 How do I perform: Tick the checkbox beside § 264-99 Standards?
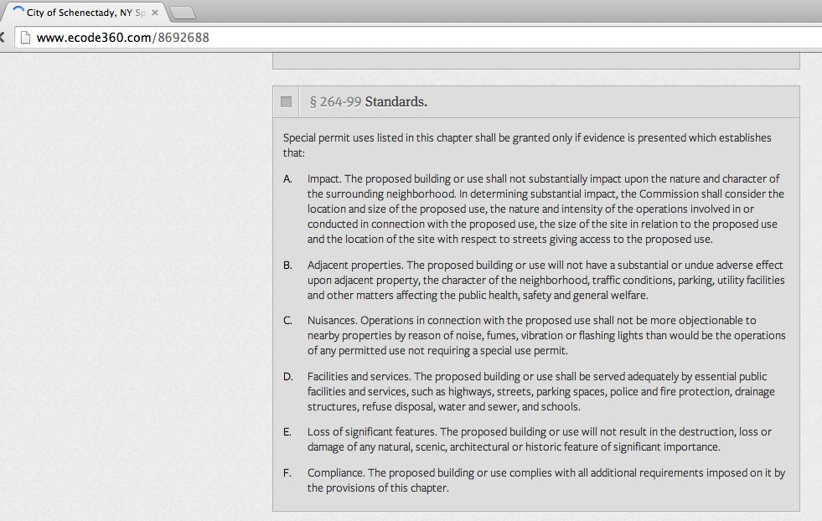point(287,101)
